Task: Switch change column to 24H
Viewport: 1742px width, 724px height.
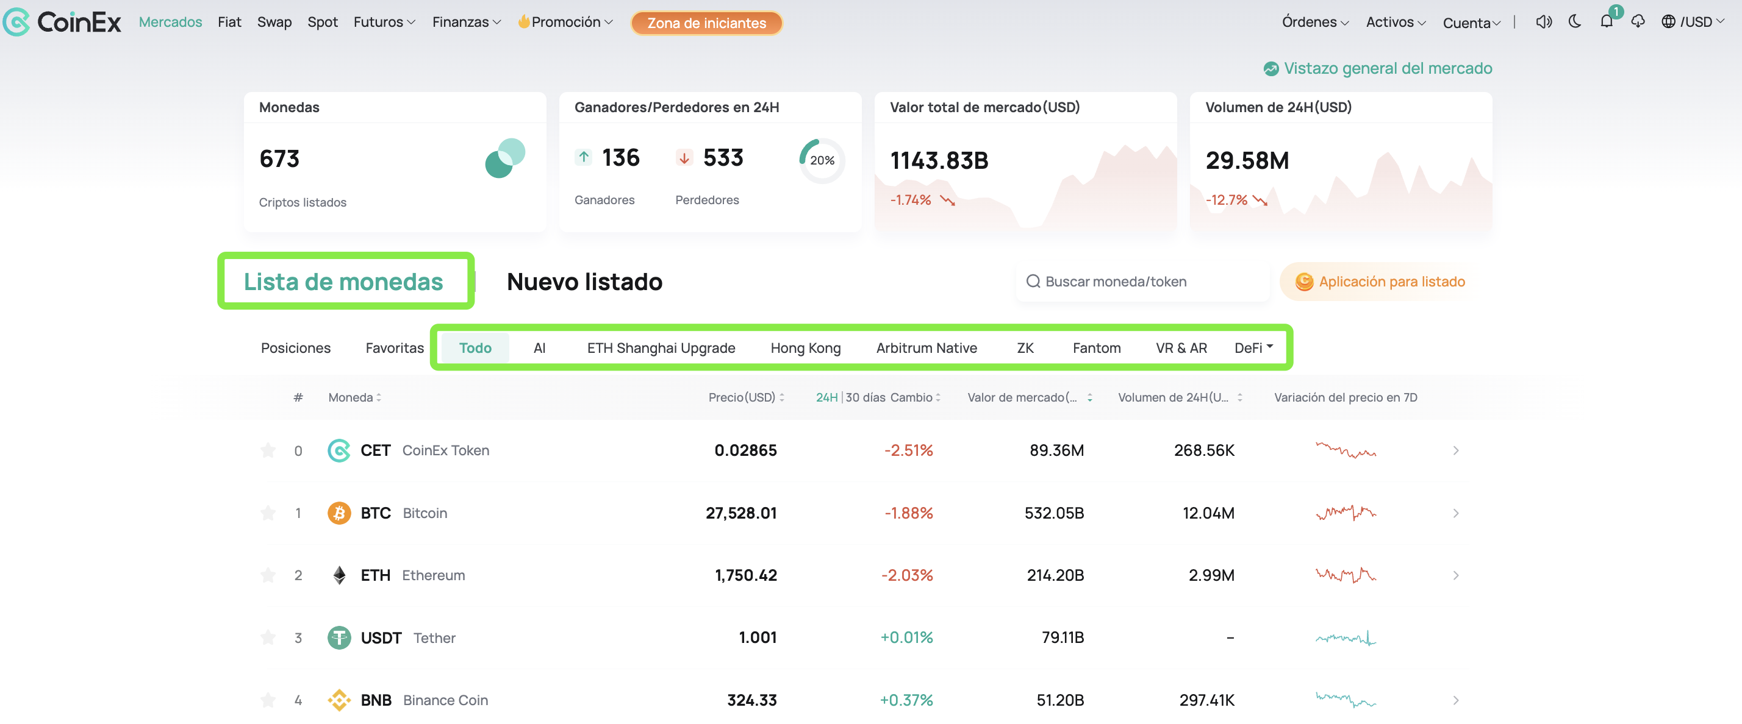Action: pyautogui.click(x=826, y=397)
